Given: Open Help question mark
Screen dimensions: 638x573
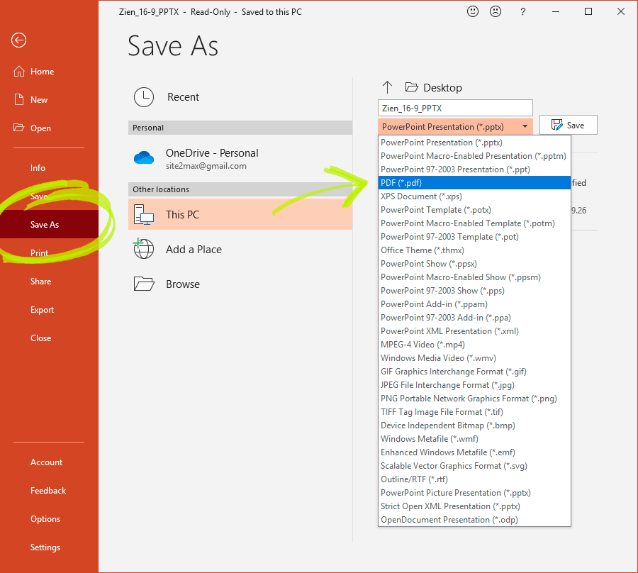Looking at the screenshot, I should [x=523, y=11].
